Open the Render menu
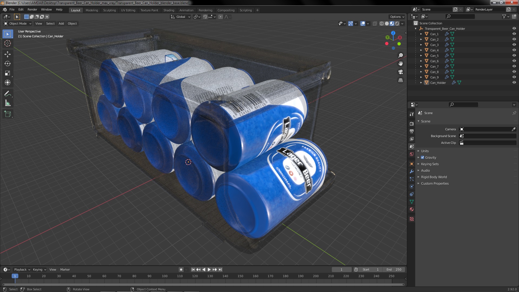This screenshot has height=292, width=519. point(32,9)
